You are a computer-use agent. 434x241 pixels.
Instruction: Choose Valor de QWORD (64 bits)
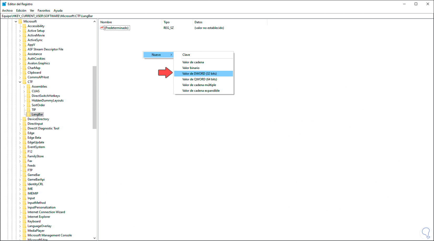coord(204,79)
